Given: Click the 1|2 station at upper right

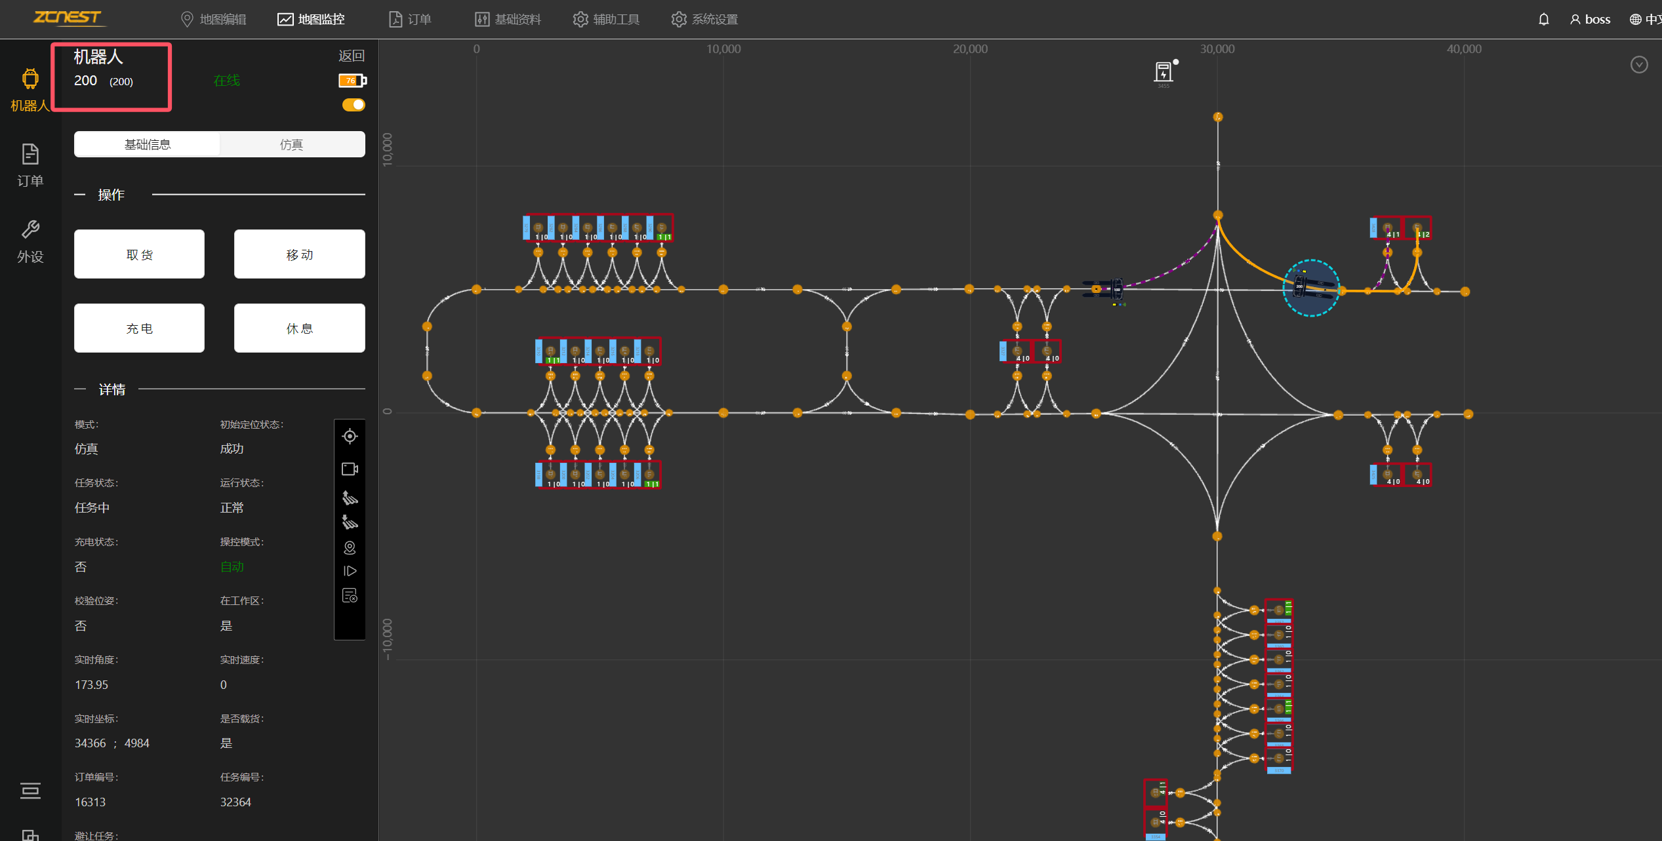Looking at the screenshot, I should click(x=1417, y=228).
